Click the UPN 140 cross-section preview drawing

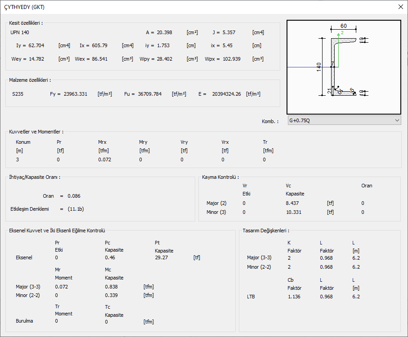[344, 67]
